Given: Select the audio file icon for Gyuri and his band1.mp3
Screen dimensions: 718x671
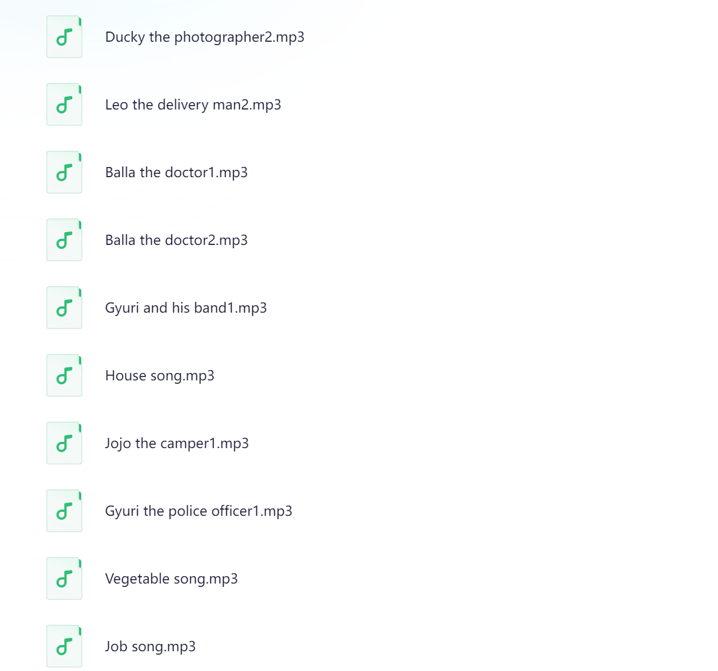Looking at the screenshot, I should 64,308.
